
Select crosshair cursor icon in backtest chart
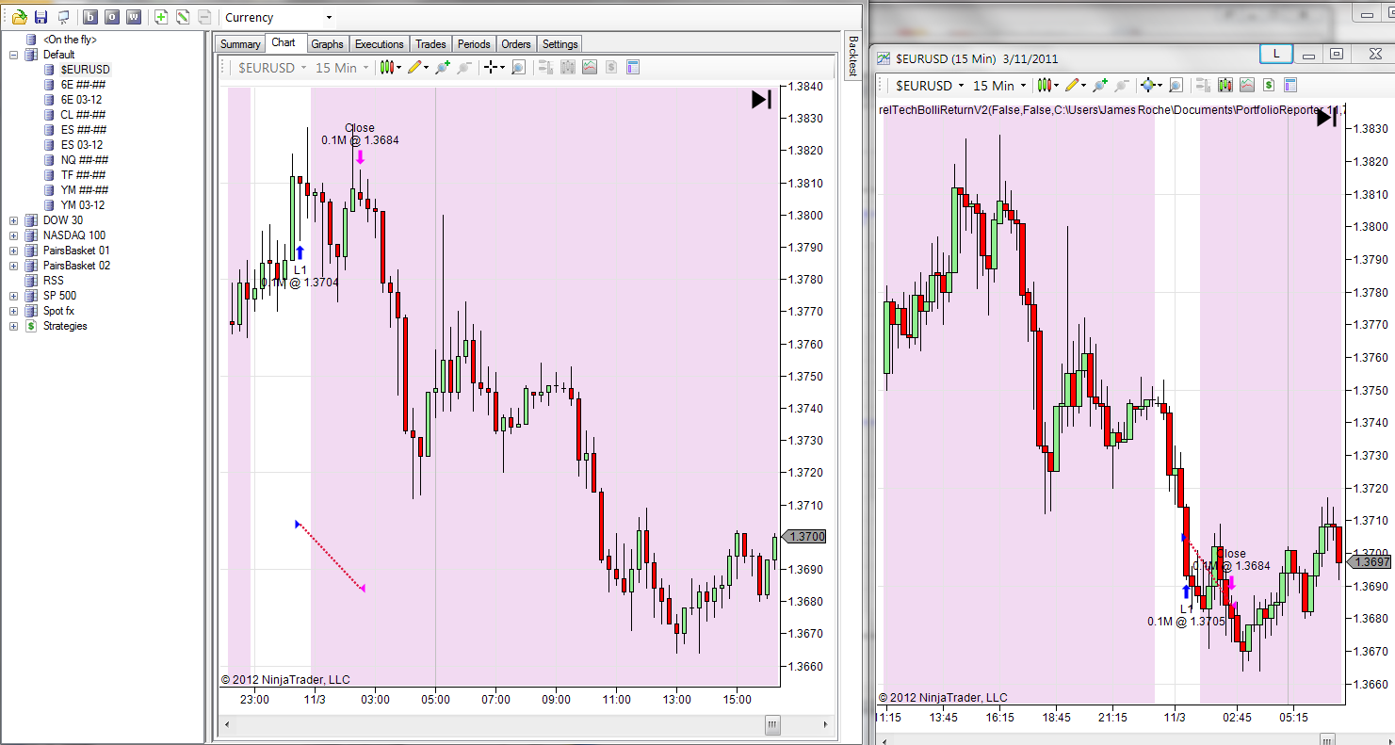(493, 68)
